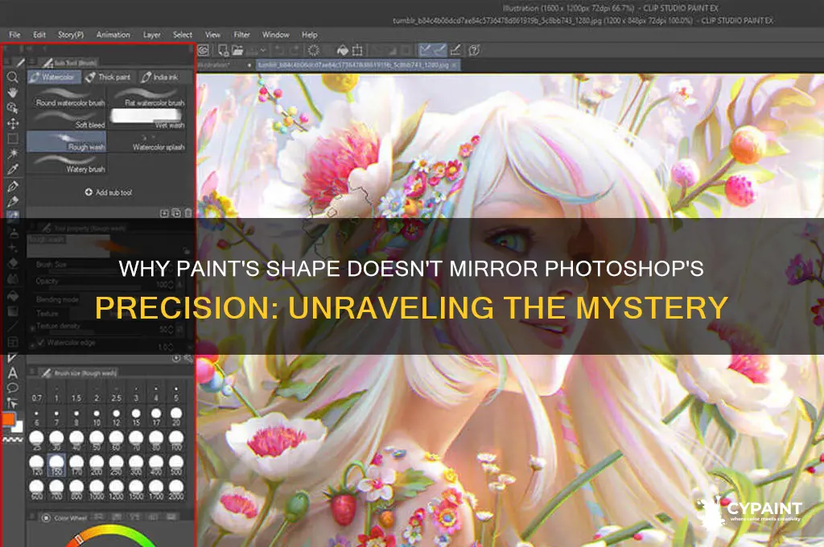824x547 pixels.
Task: Click the Clear sunburst icon in command bar
Action: click(314, 50)
